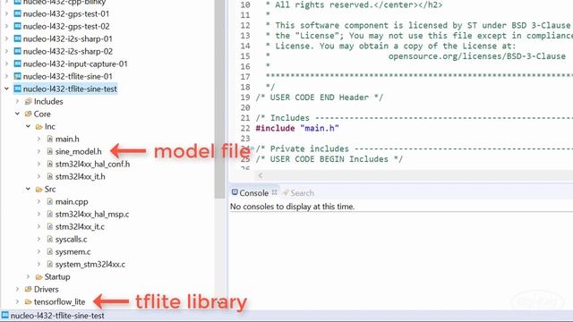The width and height of the screenshot is (573, 322).
Task: Click the Console tab icon
Action: pos(235,192)
